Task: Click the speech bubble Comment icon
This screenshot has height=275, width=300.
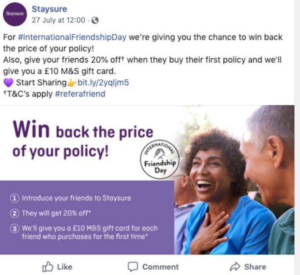Action: click(x=133, y=267)
